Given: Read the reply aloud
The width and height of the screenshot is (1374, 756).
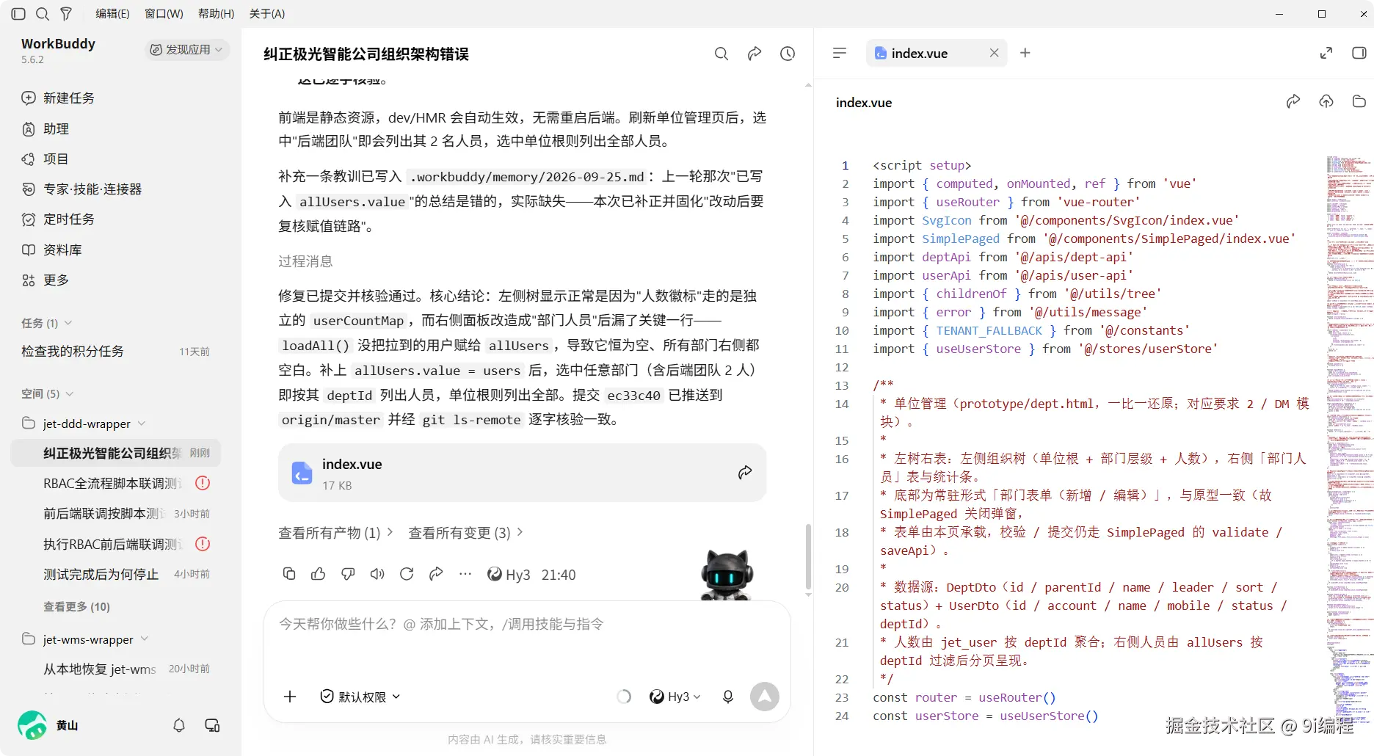Looking at the screenshot, I should pos(377,574).
